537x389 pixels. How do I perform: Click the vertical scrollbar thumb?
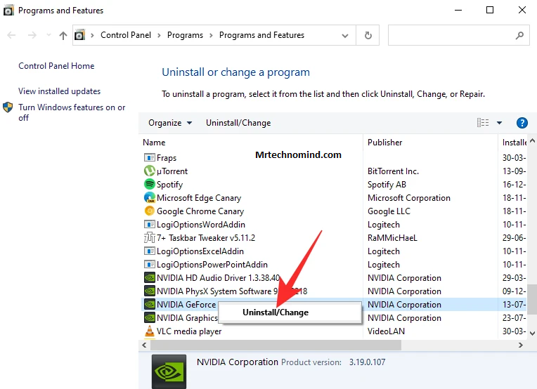(532, 299)
